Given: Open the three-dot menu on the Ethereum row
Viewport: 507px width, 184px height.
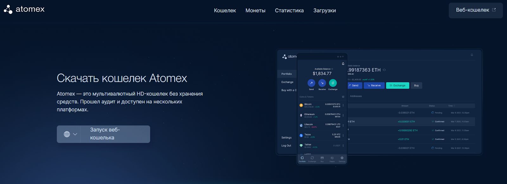Looking at the screenshot, I should [x=343, y=115].
